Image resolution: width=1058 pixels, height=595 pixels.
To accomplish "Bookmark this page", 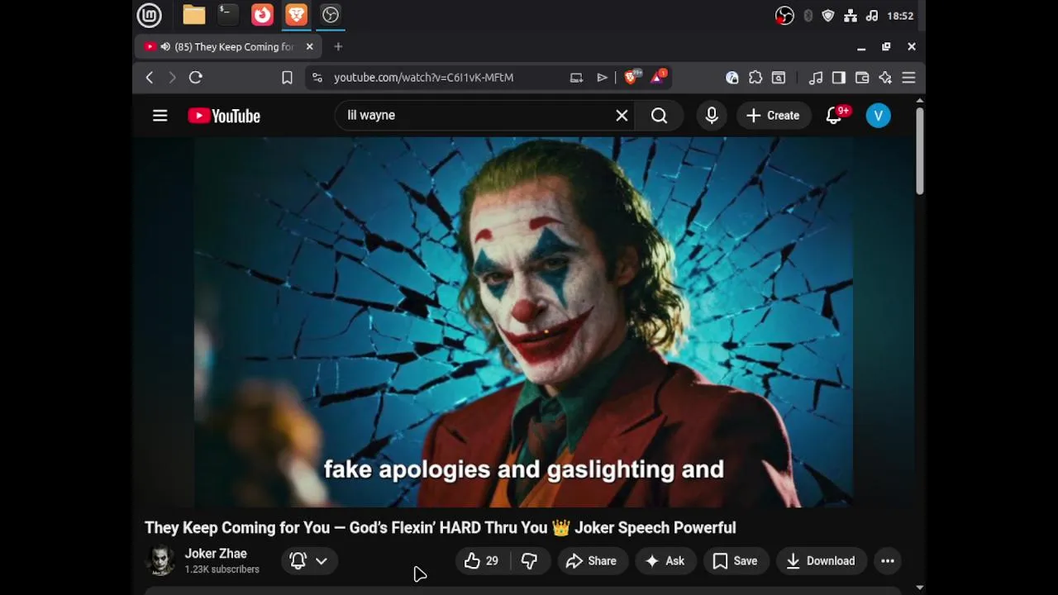I will [x=287, y=78].
